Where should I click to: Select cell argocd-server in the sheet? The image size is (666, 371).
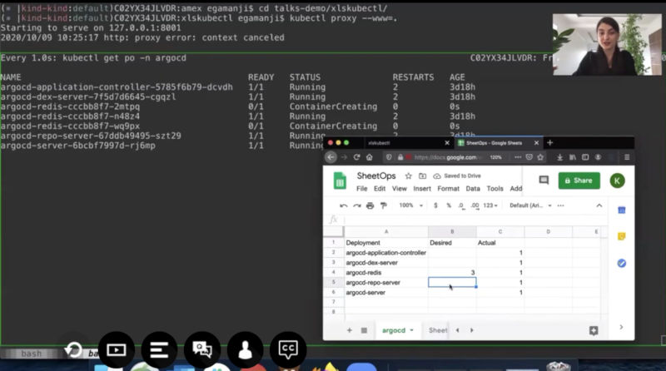[385, 293]
